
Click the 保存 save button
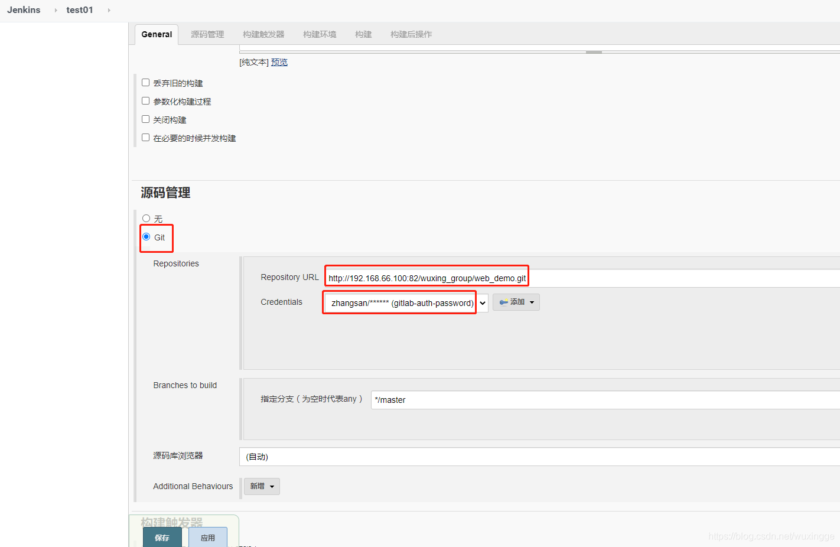click(x=162, y=537)
